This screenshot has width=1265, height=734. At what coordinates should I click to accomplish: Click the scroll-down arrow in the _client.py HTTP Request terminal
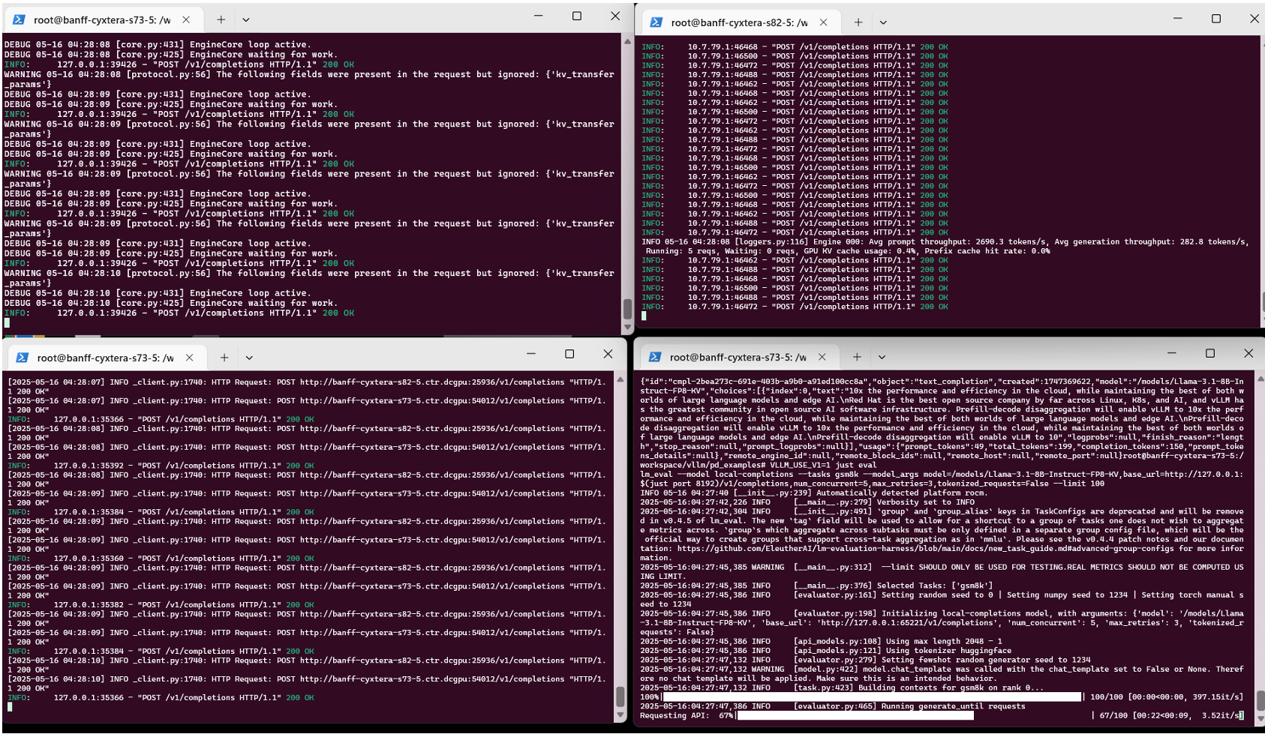(620, 716)
